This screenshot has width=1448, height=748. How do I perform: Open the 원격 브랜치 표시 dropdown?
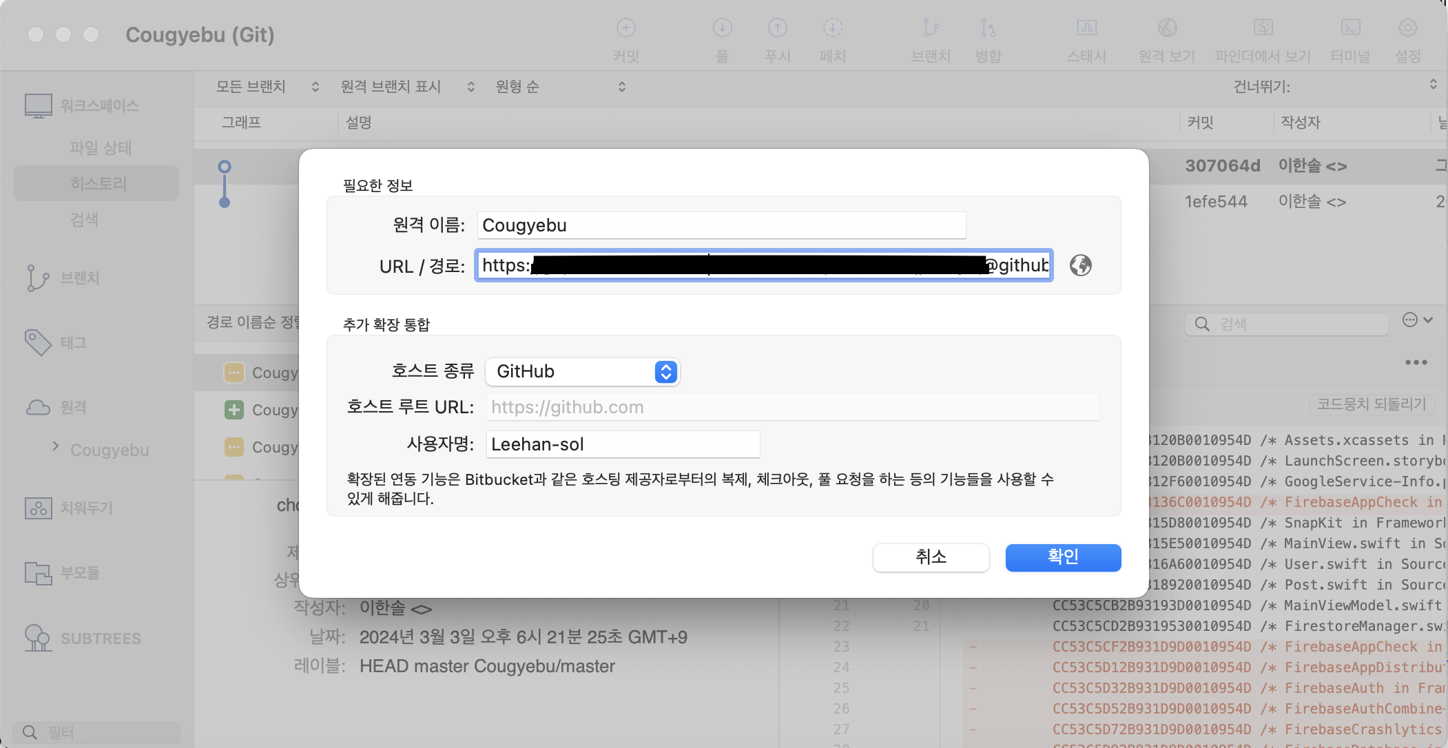click(x=407, y=87)
